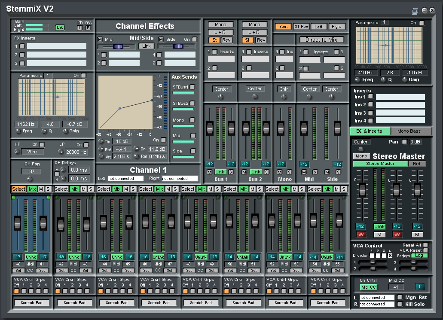
Task: Open the 3 dB pan law dropdown
Action: coord(415,142)
